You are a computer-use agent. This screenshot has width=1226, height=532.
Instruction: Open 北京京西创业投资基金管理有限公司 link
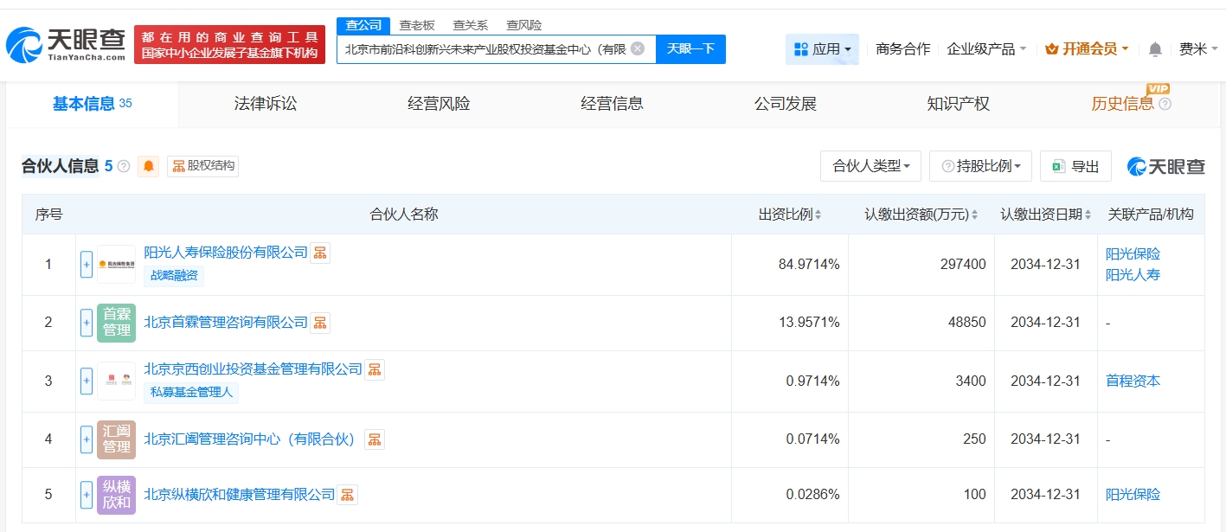(x=253, y=369)
